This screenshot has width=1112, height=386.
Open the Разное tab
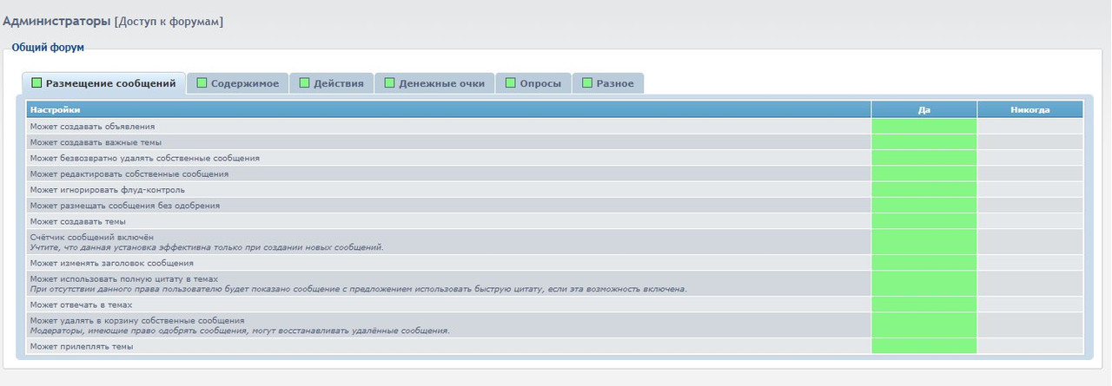[x=608, y=83]
